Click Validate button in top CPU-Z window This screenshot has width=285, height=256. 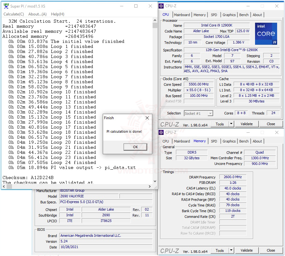247,124
